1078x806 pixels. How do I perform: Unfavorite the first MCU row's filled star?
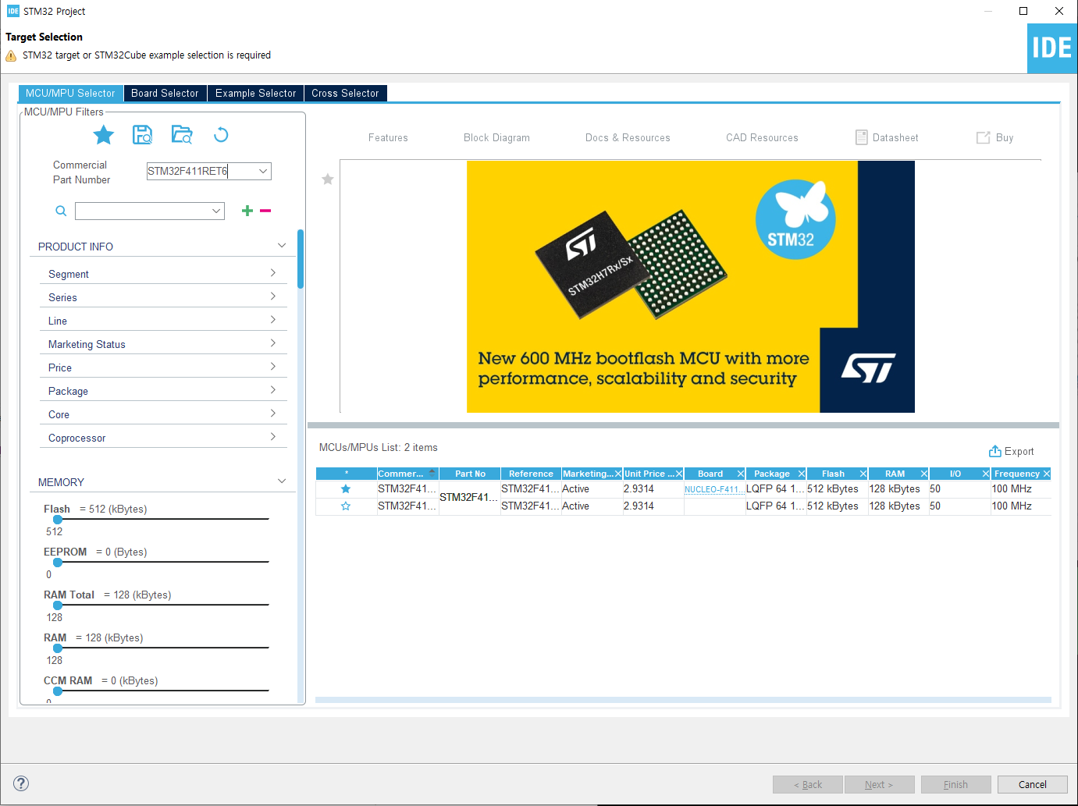pyautogui.click(x=346, y=489)
